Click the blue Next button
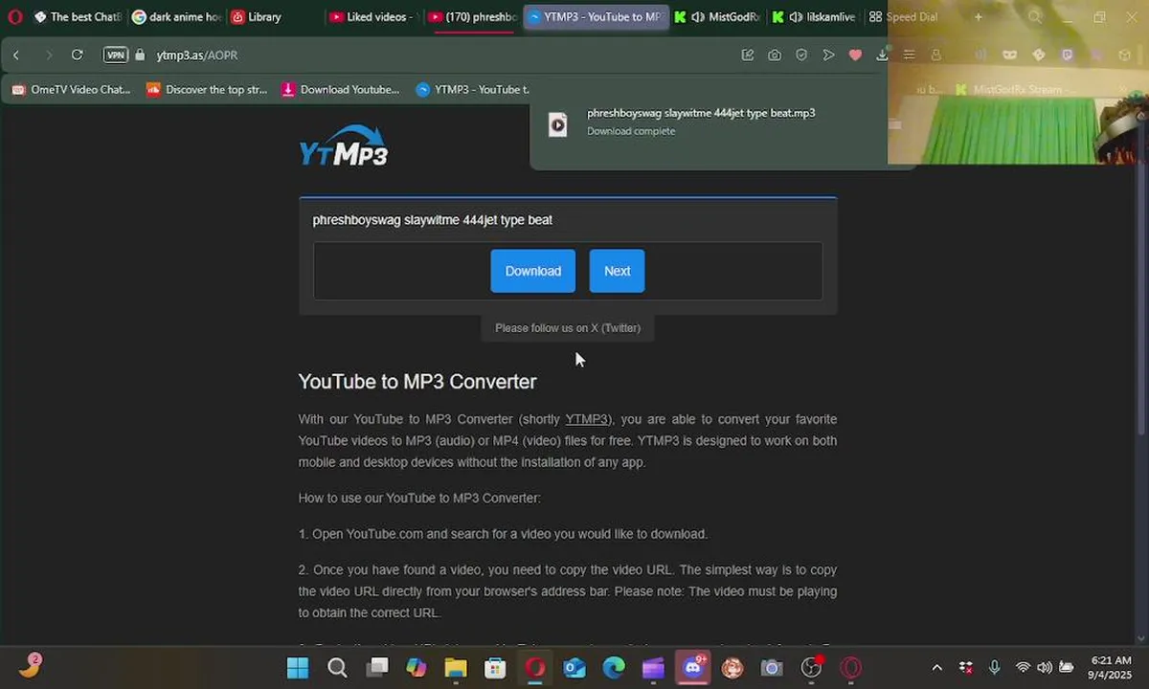Screen dimensions: 1149x689 point(617,271)
